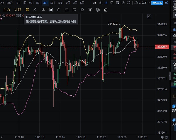
Task: Click the trash delete icon
Action: point(105,10)
